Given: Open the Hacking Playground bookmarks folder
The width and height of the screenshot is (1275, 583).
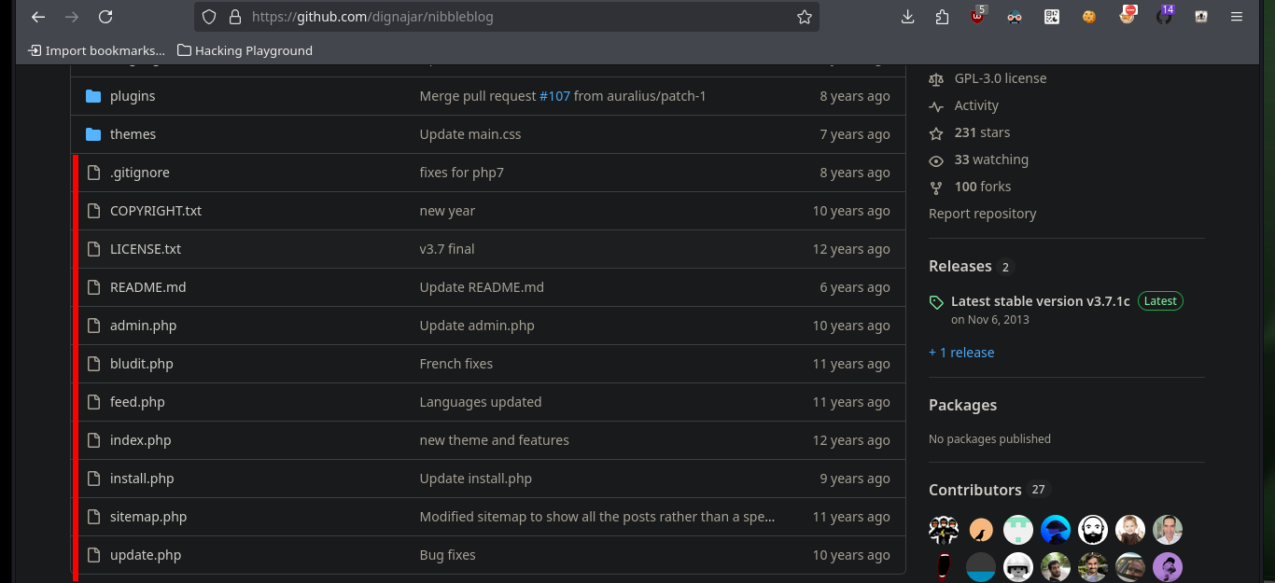Looking at the screenshot, I should 245,50.
